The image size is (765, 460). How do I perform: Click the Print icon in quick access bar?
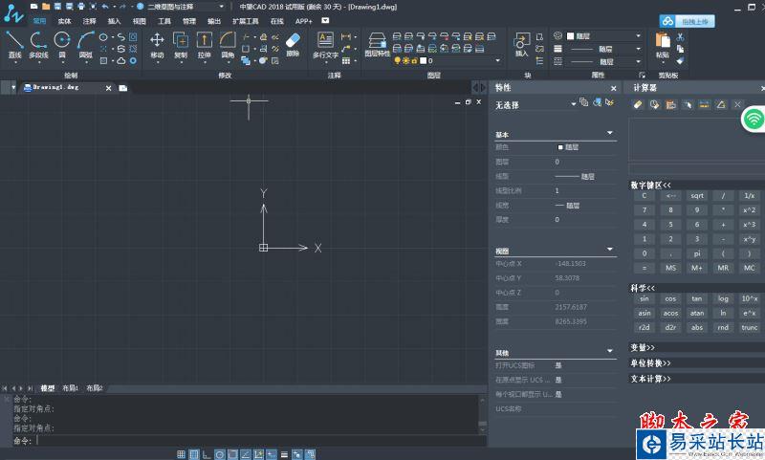81,7
